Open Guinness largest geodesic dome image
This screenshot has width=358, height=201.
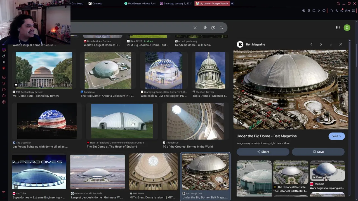click(97, 172)
